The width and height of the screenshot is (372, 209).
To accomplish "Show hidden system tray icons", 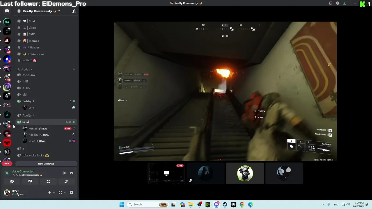I will tap(322, 204).
